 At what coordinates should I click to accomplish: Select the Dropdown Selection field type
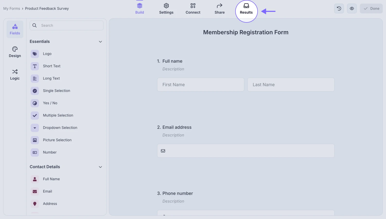[x=35, y=128]
